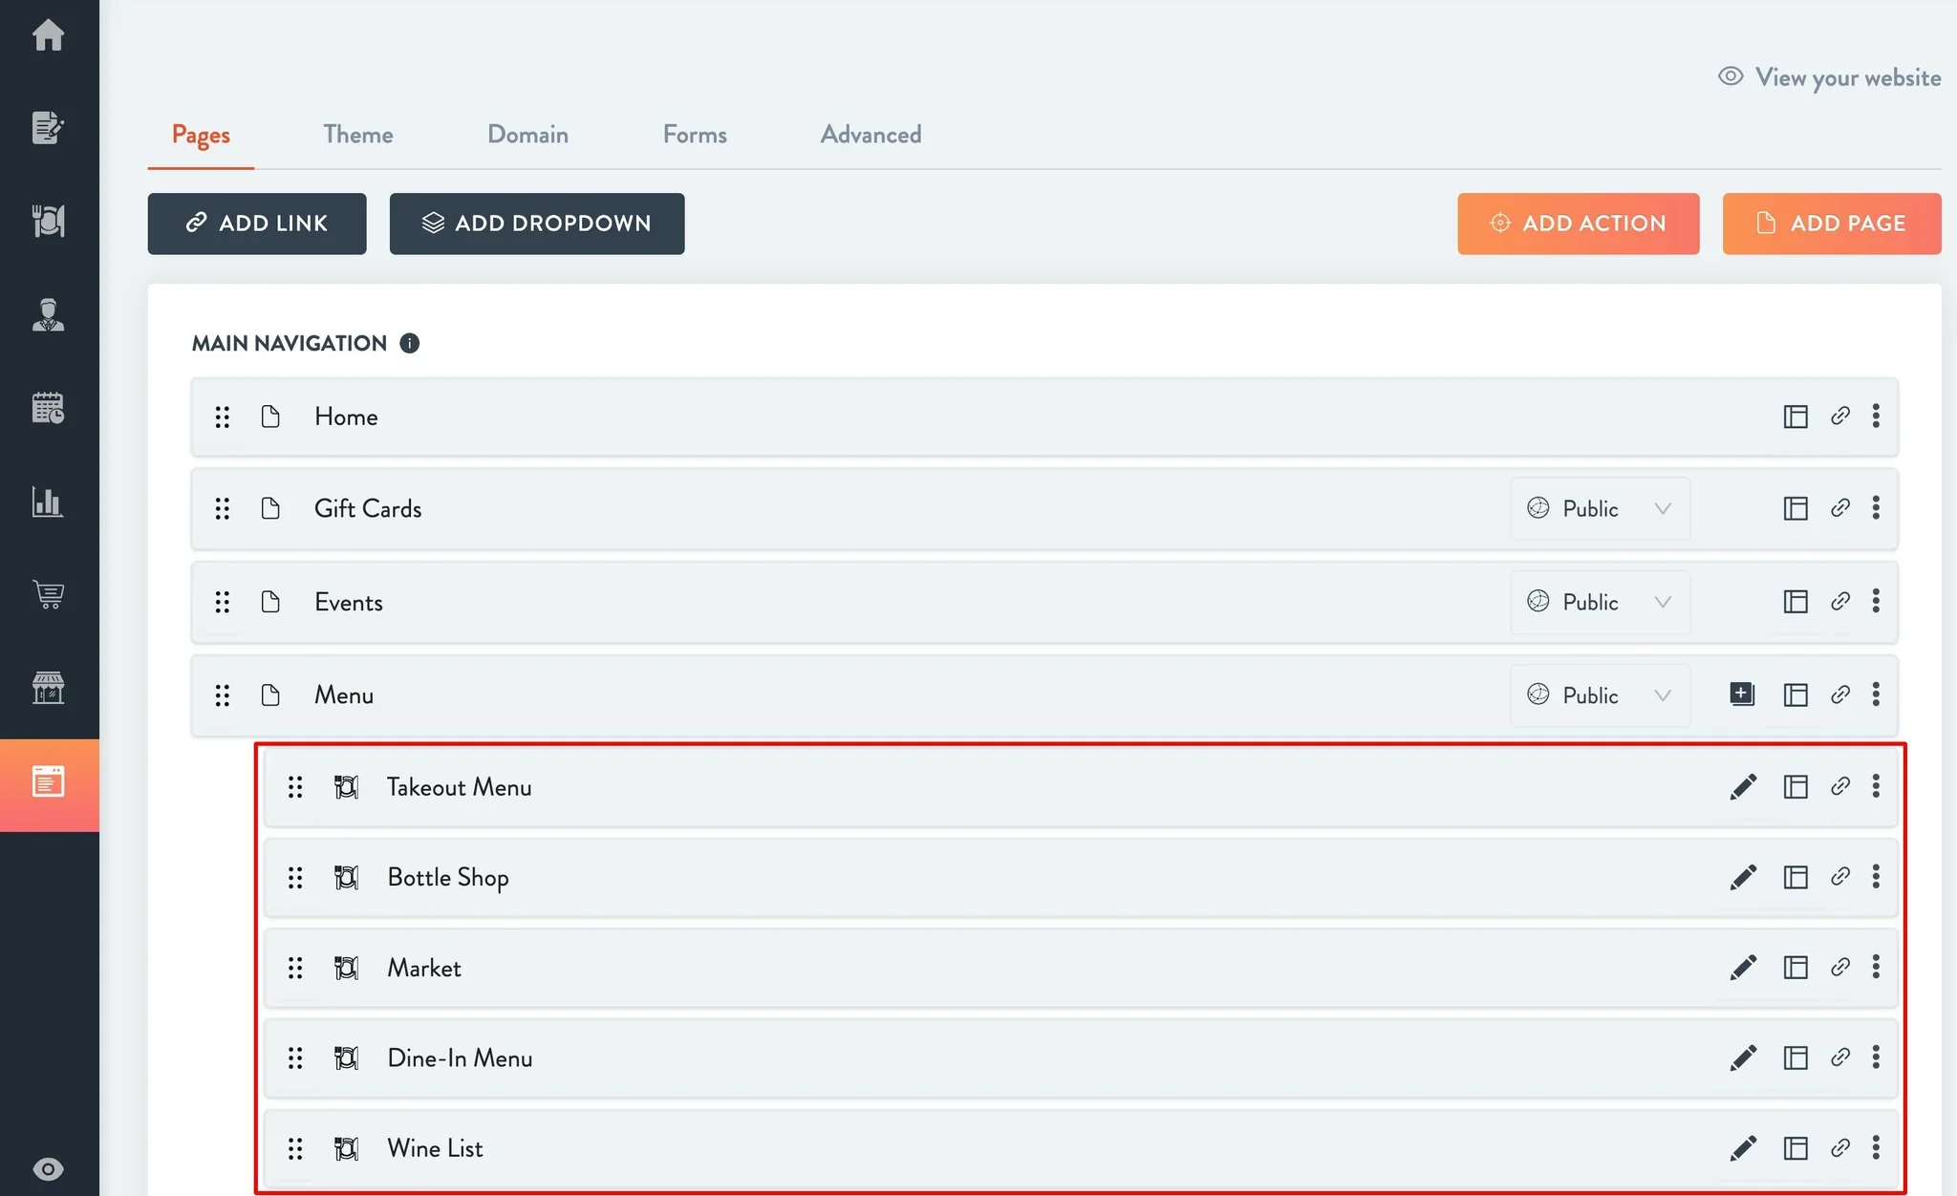
Task: Switch to the Theme tab
Action: tap(358, 135)
